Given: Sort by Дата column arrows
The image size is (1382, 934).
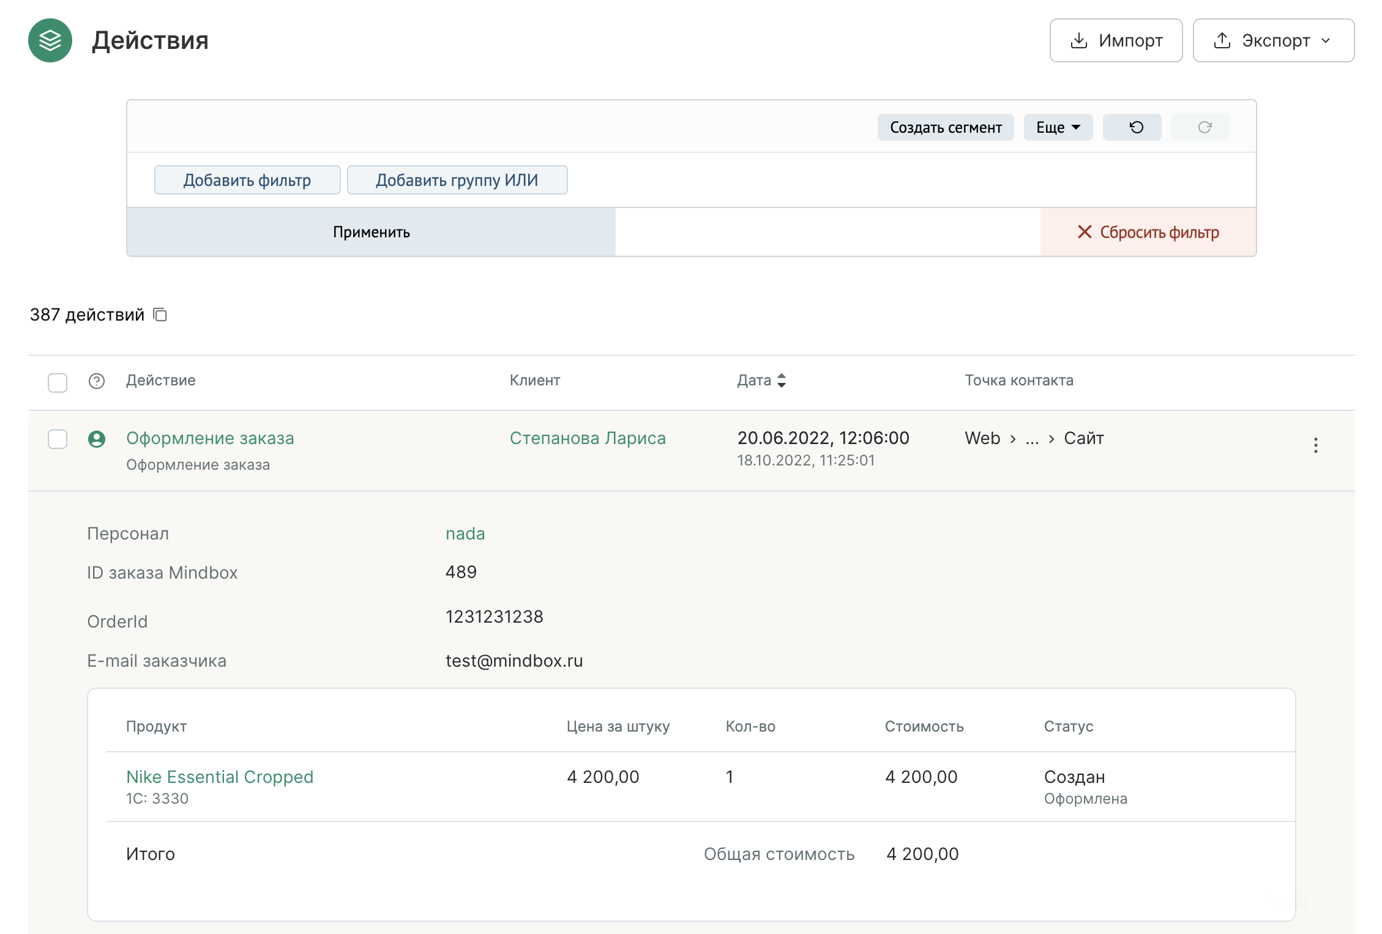Looking at the screenshot, I should coord(782,380).
